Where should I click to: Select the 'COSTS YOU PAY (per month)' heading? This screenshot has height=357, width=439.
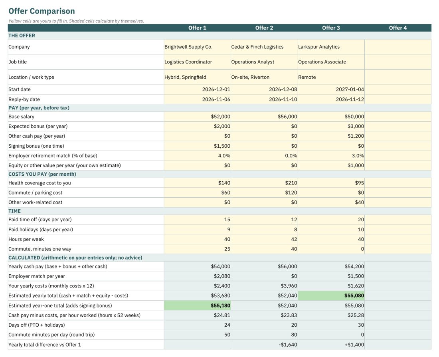[x=42, y=174]
